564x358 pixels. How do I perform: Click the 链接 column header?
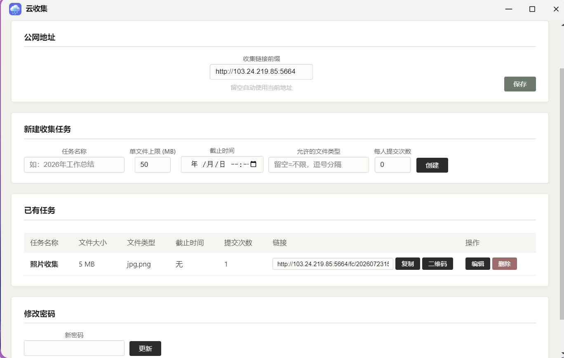coord(280,243)
